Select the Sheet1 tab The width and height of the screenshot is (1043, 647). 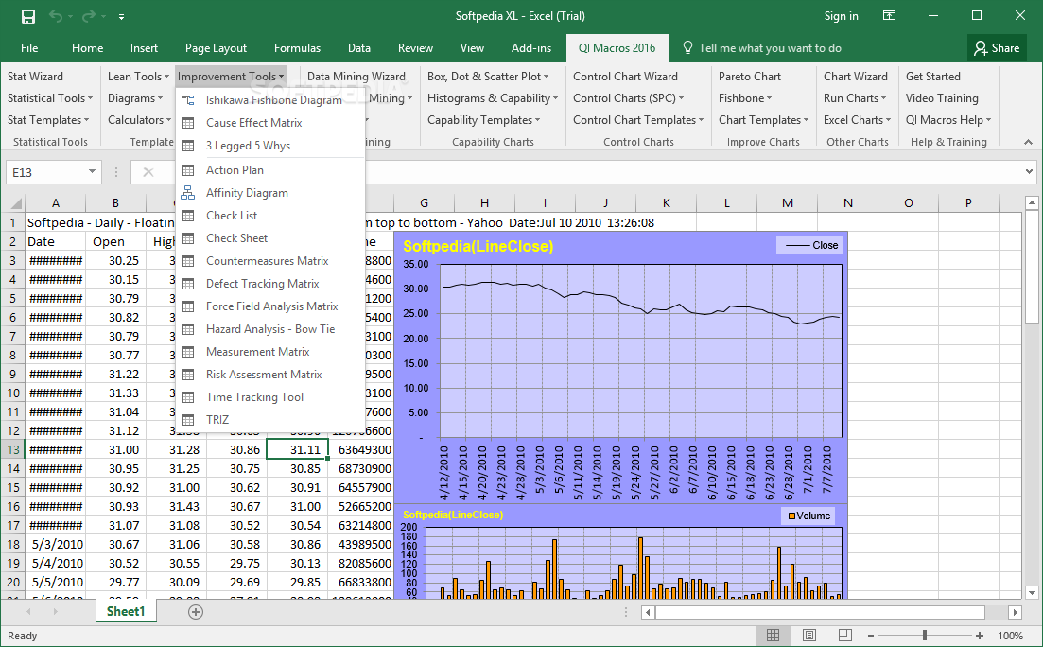pos(126,611)
